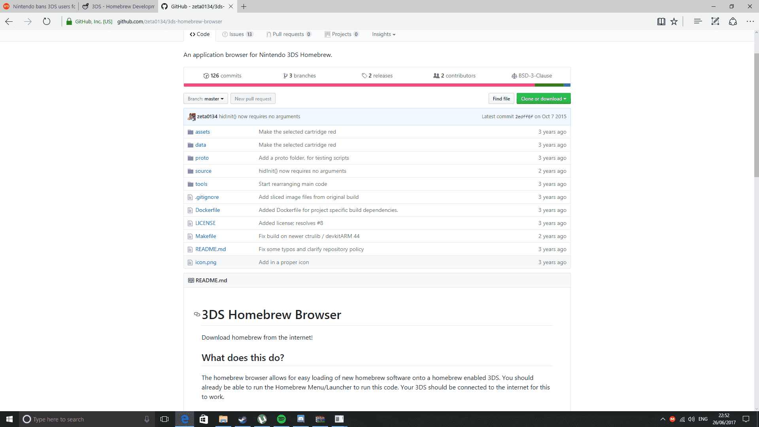Open the data folder
Screen dimensions: 759x427
(200, 145)
